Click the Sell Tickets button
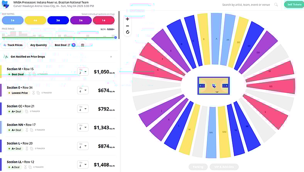The height and width of the screenshot is (172, 304). click(x=294, y=5)
